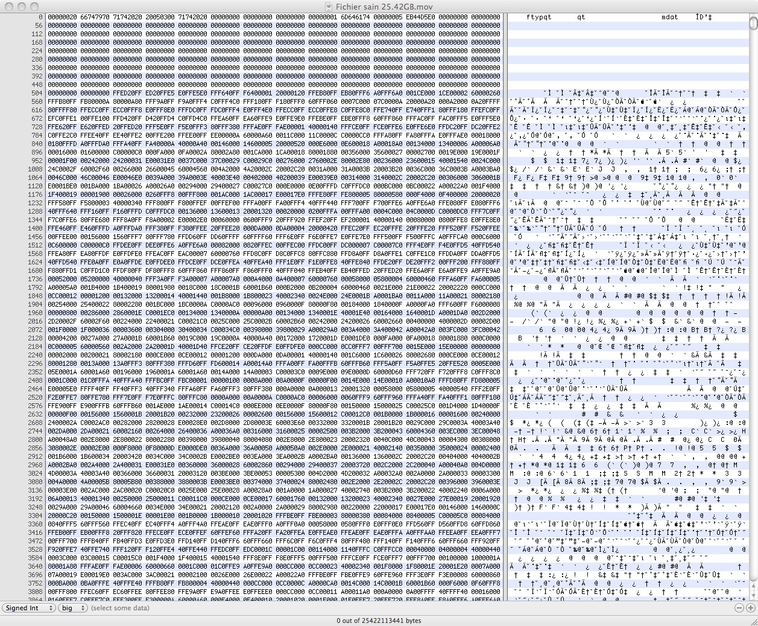Select hex cell F6400001 in row 504
Viewport: 758px width, 626px height.
[x=257, y=93]
